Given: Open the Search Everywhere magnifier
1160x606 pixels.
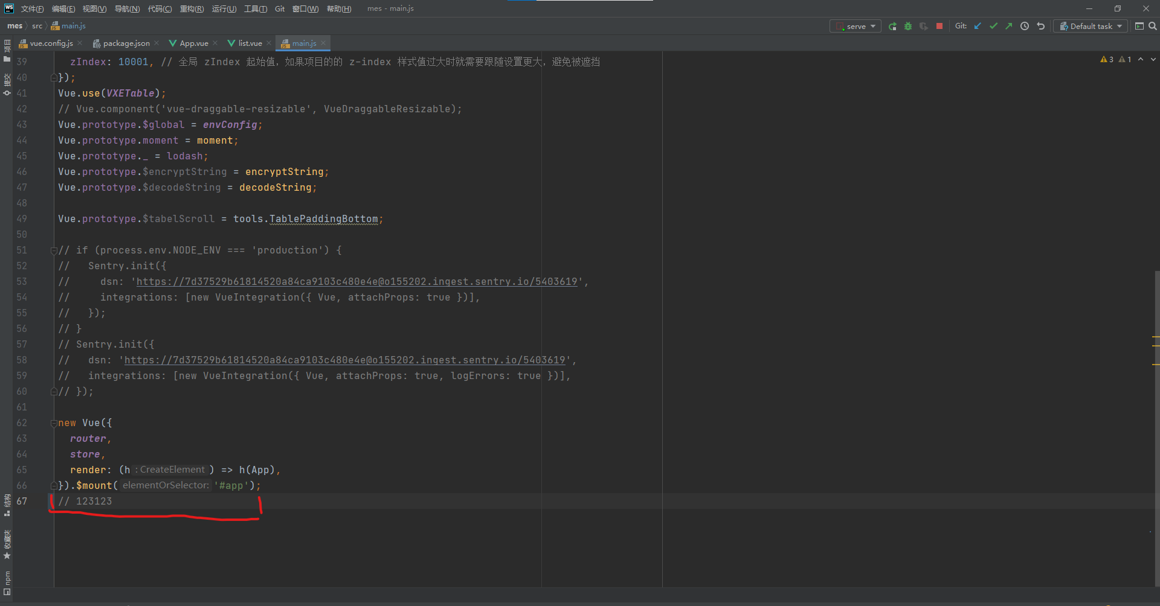Looking at the screenshot, I should click(1153, 26).
